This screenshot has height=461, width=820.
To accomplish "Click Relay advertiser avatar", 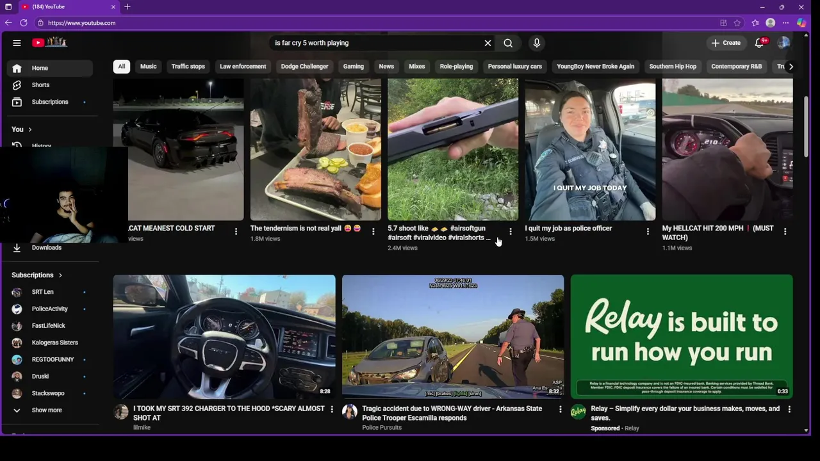I will coord(578,412).
